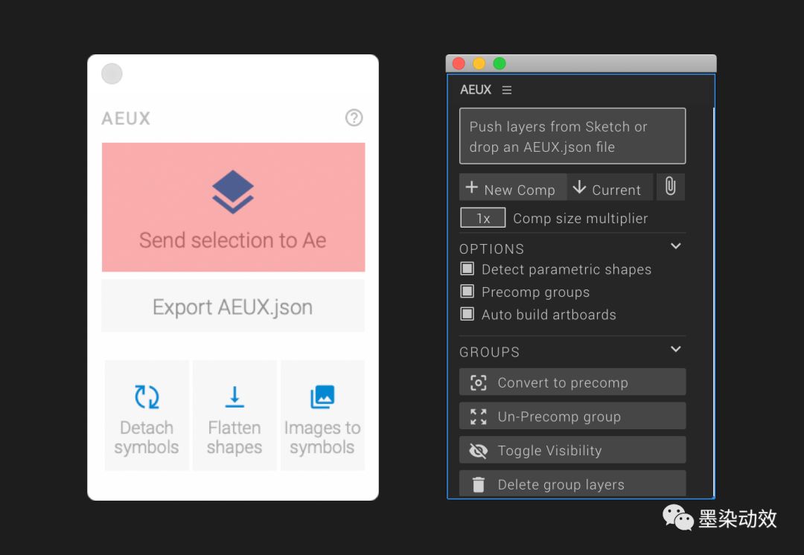Click the AEUX panel tab title
The height and width of the screenshot is (555, 804).
[475, 90]
